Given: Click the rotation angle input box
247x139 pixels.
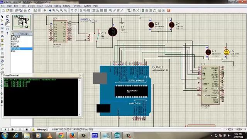Looking at the screenshot, I should point(7,24).
